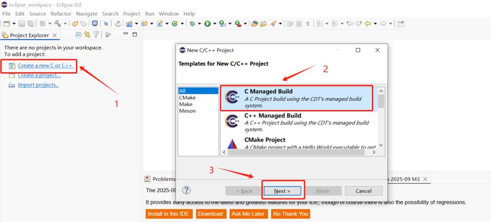Viewport: 491px width, 222px height.
Task: Click the blue monitor Open Terminal icon
Action: (94, 23)
